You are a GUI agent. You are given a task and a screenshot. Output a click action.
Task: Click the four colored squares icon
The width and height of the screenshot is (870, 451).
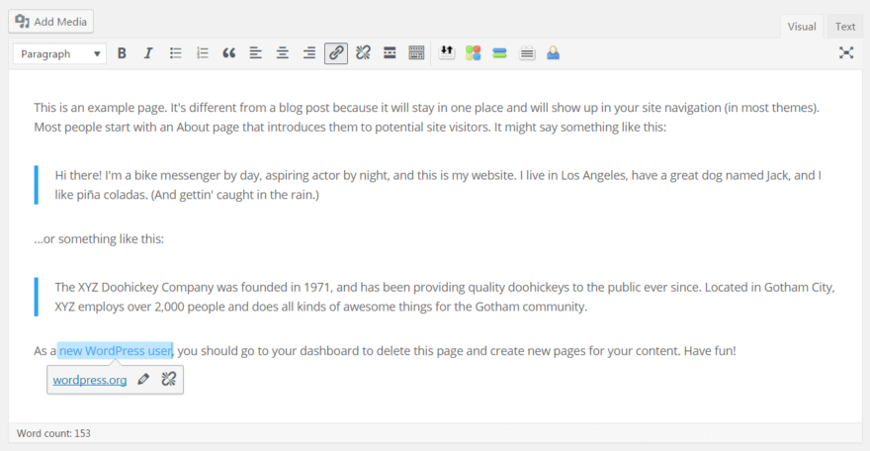point(473,53)
